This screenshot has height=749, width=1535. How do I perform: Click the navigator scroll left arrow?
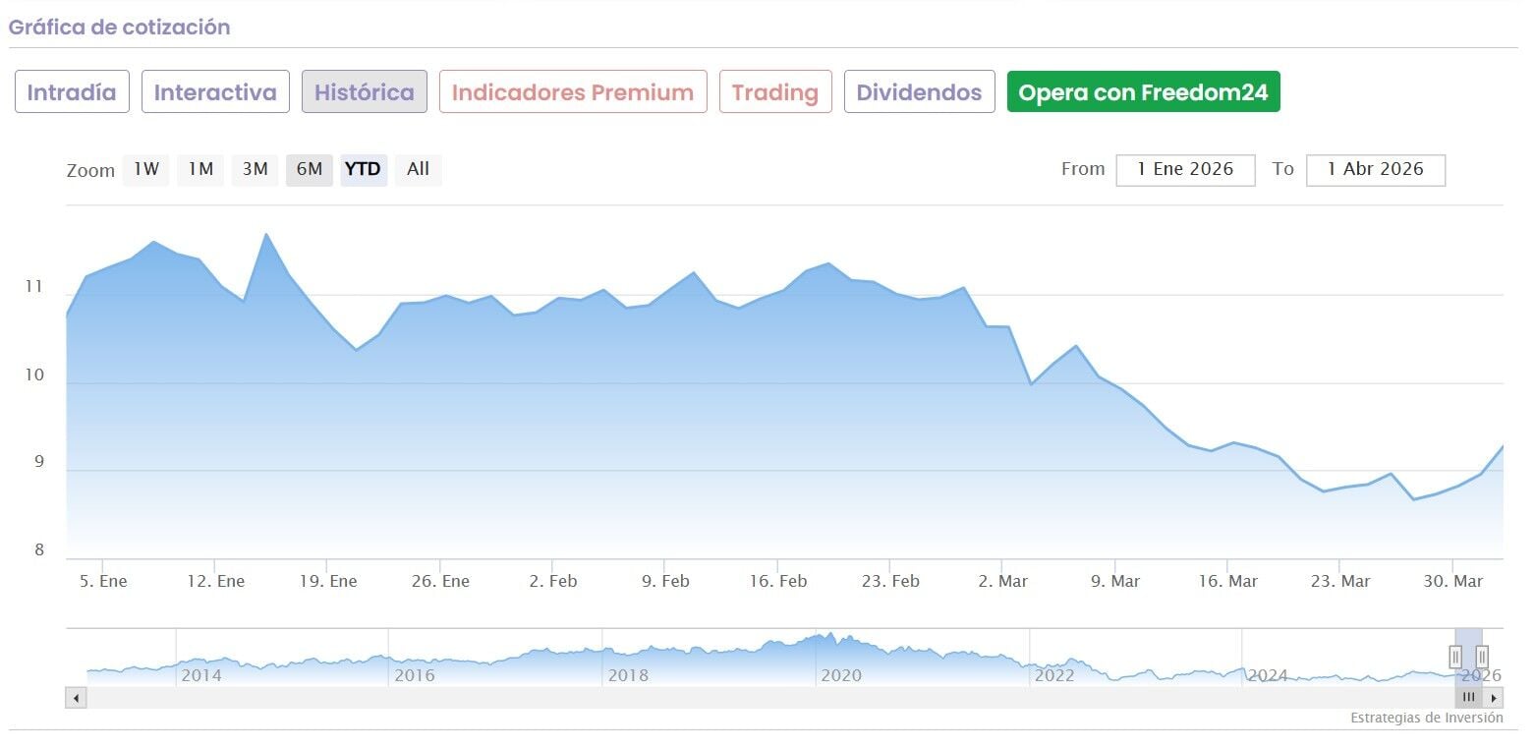[x=76, y=698]
